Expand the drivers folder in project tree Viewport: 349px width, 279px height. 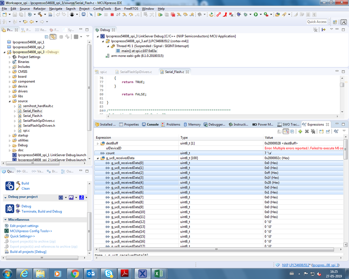(x=9, y=91)
